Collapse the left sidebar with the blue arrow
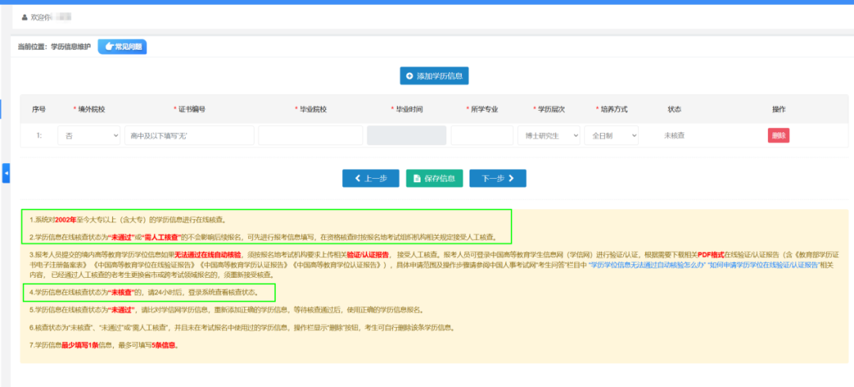 pos(6,173)
